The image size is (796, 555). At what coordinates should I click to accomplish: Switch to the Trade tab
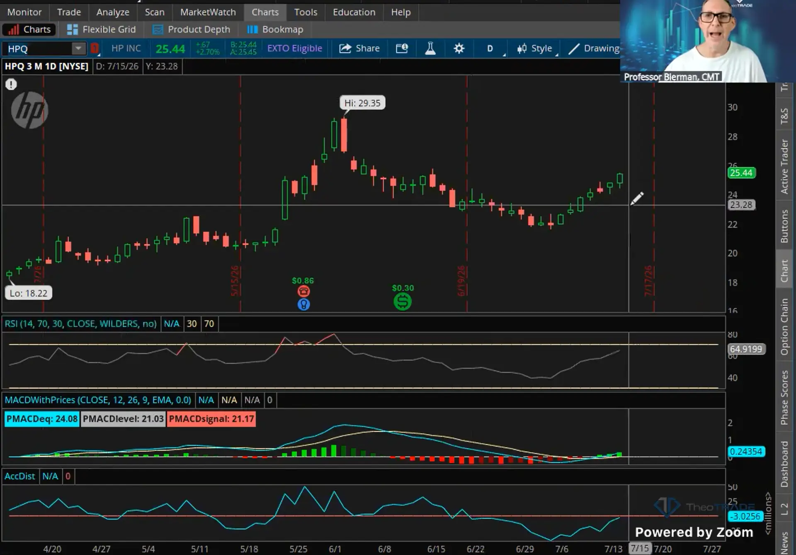tap(69, 12)
